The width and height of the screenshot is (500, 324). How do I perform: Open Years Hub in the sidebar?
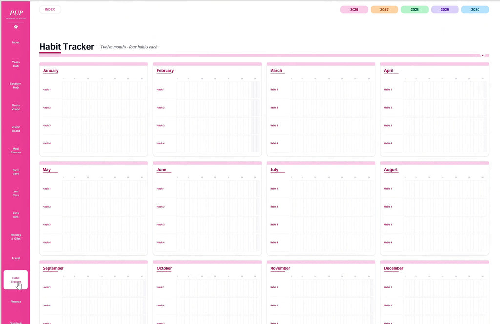tap(16, 64)
